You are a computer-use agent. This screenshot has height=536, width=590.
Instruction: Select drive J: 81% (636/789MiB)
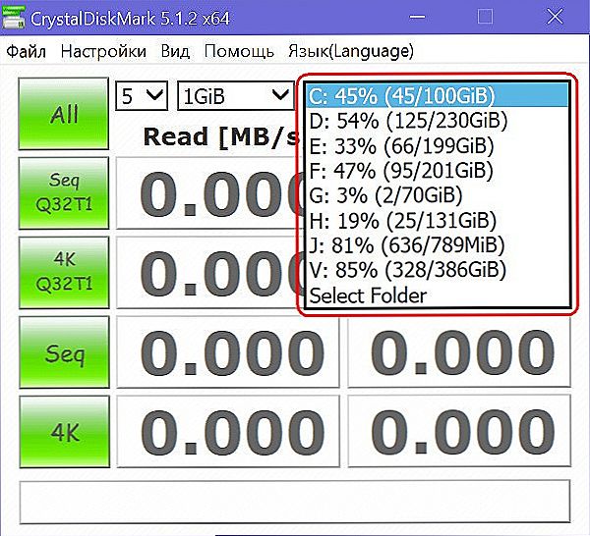(x=437, y=245)
